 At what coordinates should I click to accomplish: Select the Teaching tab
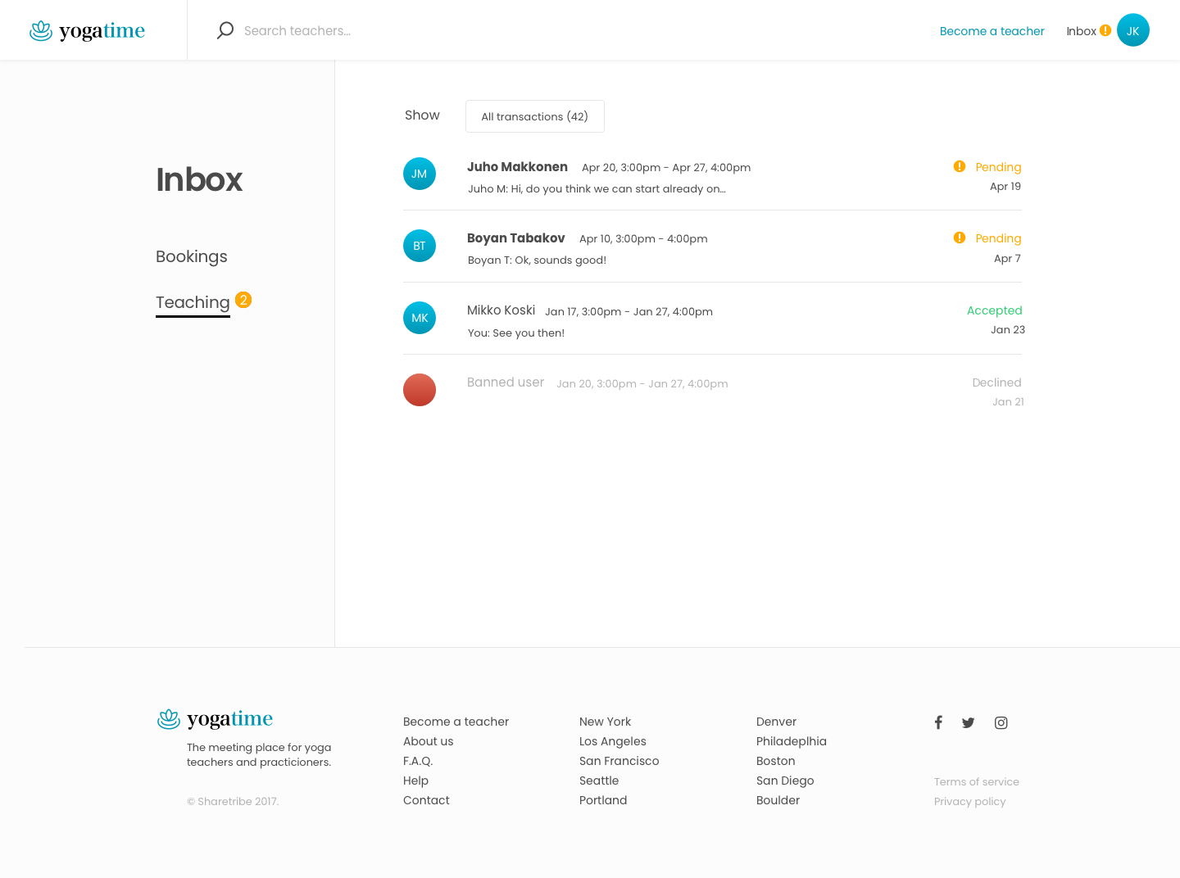click(193, 302)
